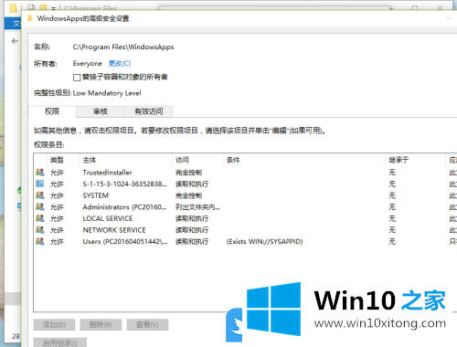Viewport: 457px width, 347px height.
Task: Click the Everyone owner name
Action: pos(88,63)
